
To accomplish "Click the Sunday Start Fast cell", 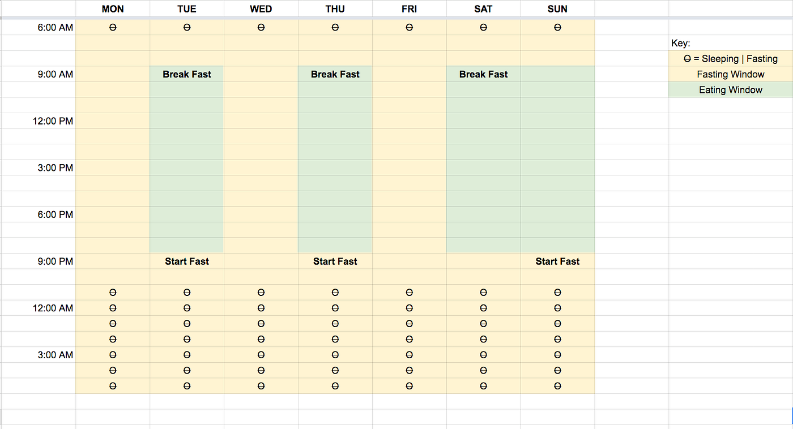I will [557, 261].
